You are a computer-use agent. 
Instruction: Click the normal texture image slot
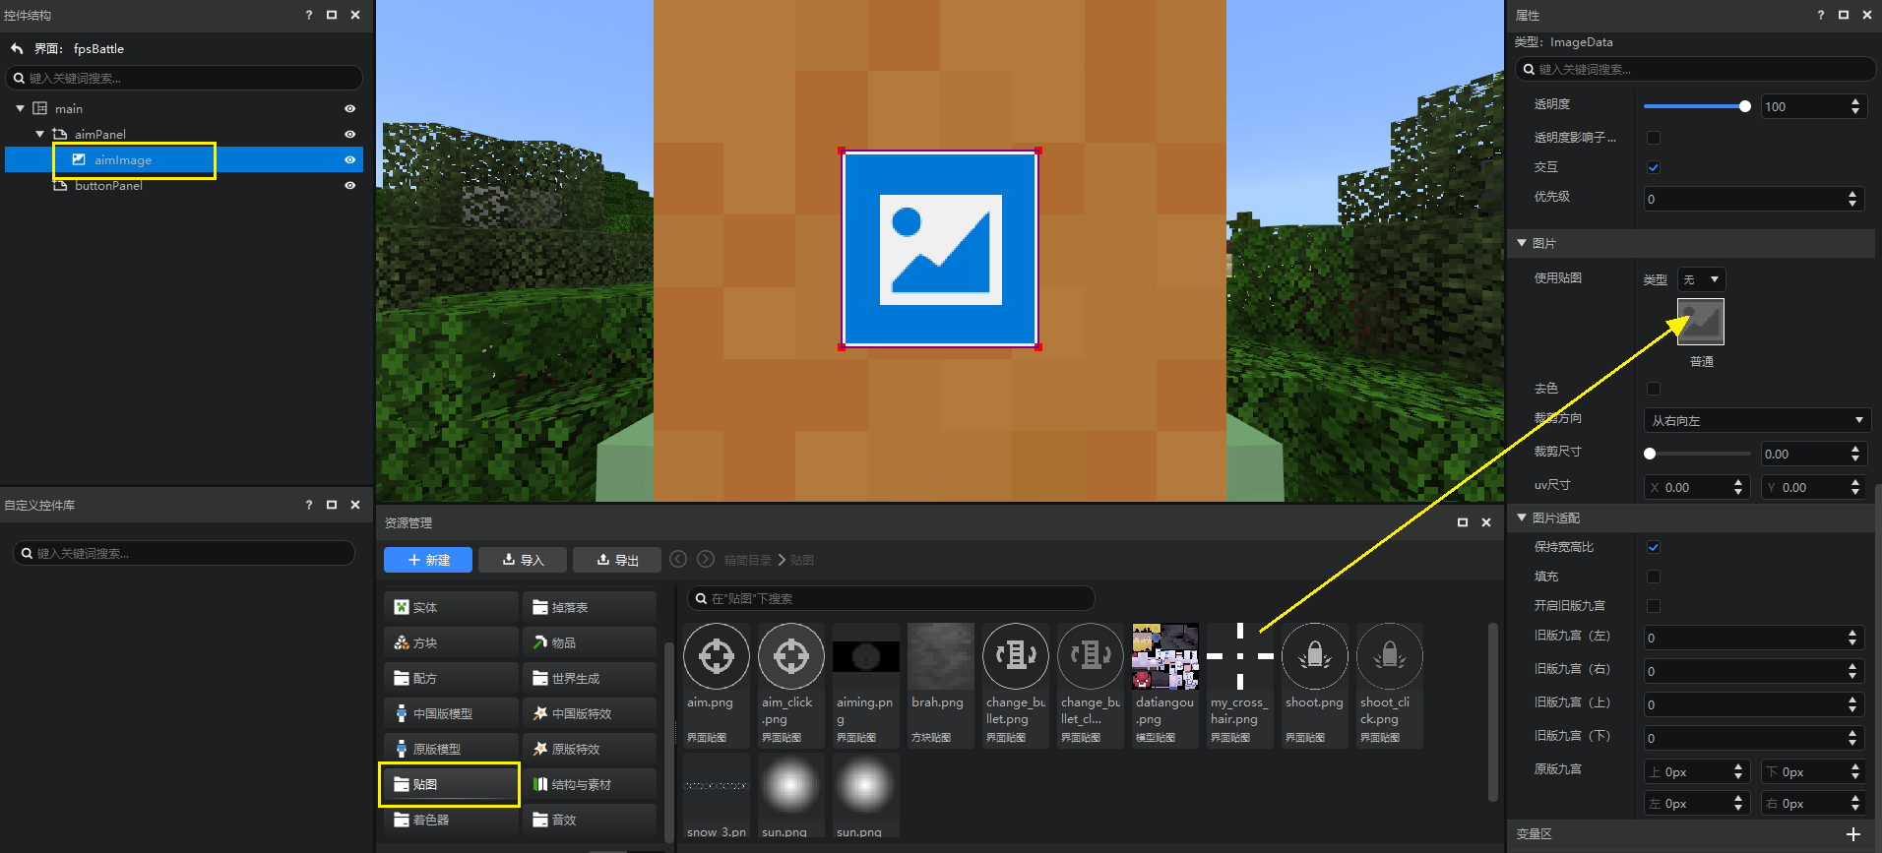(1701, 322)
